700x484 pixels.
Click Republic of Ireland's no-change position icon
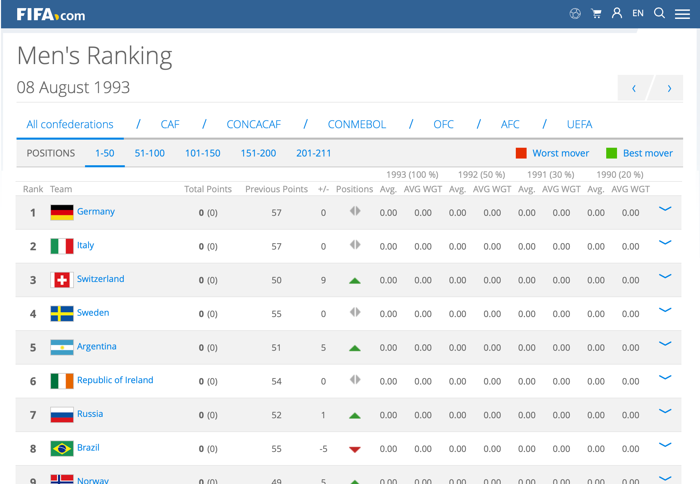coord(355,380)
